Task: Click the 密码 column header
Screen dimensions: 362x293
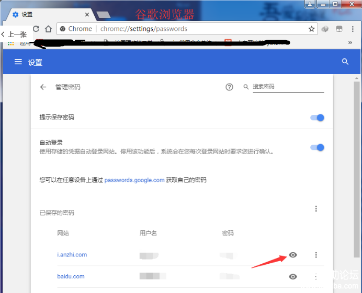Action: [228, 233]
